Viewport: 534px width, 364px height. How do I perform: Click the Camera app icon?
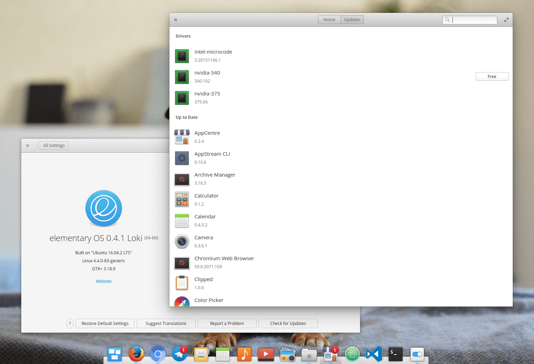click(182, 242)
